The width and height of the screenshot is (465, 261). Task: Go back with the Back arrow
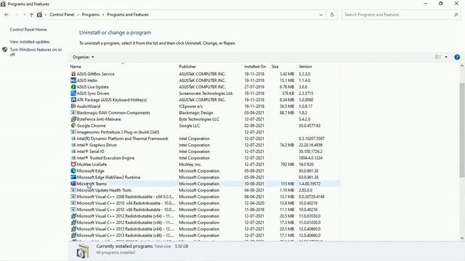coord(7,14)
